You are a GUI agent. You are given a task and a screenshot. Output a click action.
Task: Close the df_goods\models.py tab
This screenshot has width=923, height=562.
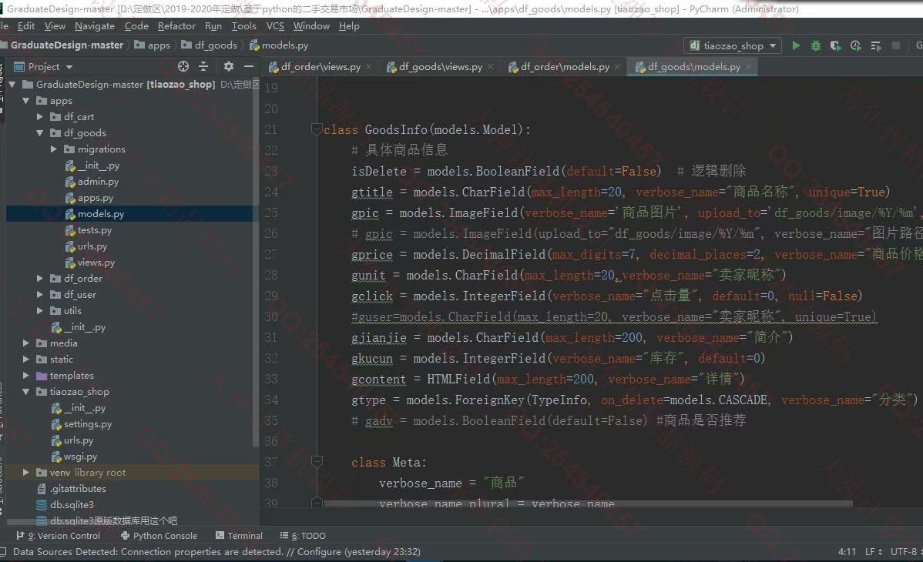(x=748, y=66)
